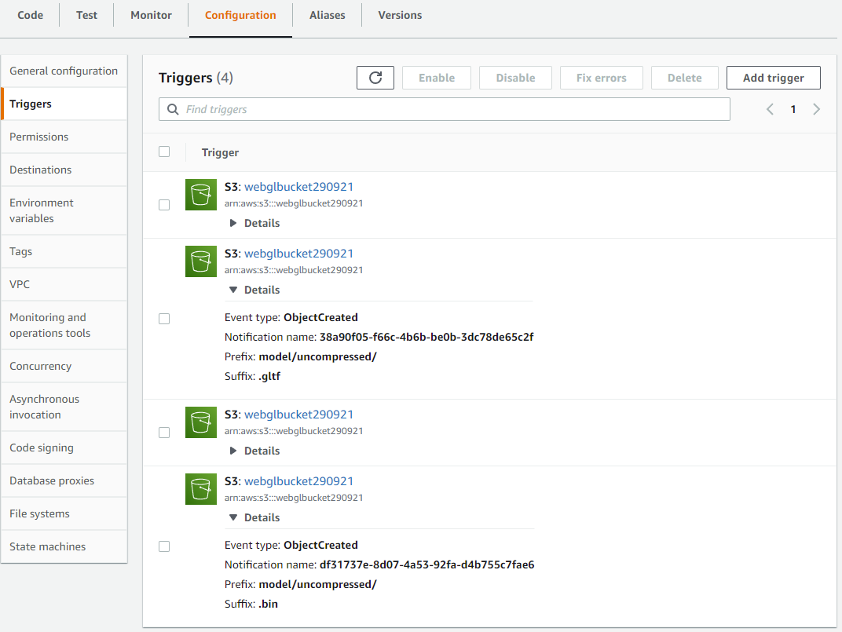The image size is (842, 632).
Task: Go to next page using right chevron
Action: pyautogui.click(x=816, y=109)
